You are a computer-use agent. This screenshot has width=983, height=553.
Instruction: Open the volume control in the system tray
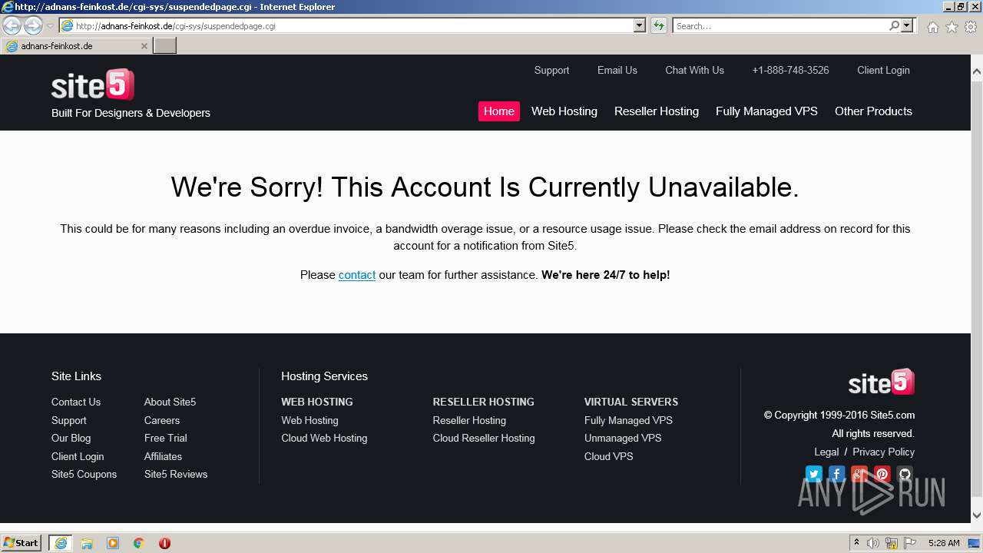pyautogui.click(x=872, y=543)
